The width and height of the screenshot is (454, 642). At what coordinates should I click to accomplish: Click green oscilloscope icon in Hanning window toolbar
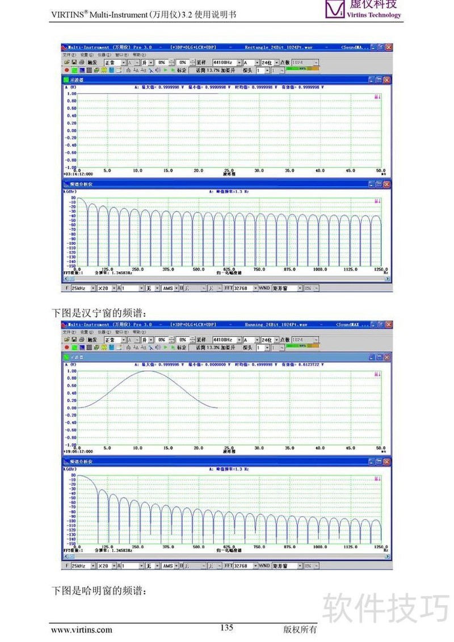74,347
